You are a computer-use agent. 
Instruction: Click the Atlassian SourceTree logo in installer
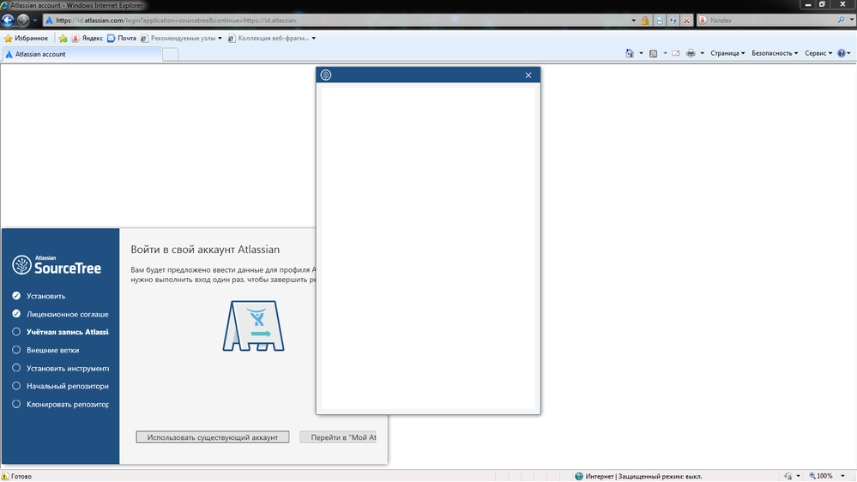point(57,265)
